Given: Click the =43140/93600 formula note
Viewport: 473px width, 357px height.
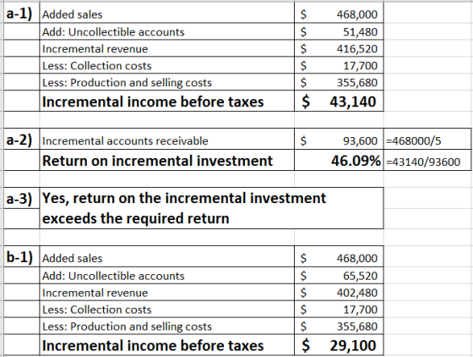Looking at the screenshot, I should click(x=423, y=162).
